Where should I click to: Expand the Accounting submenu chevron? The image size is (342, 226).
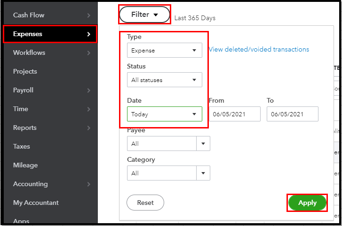pos(88,184)
